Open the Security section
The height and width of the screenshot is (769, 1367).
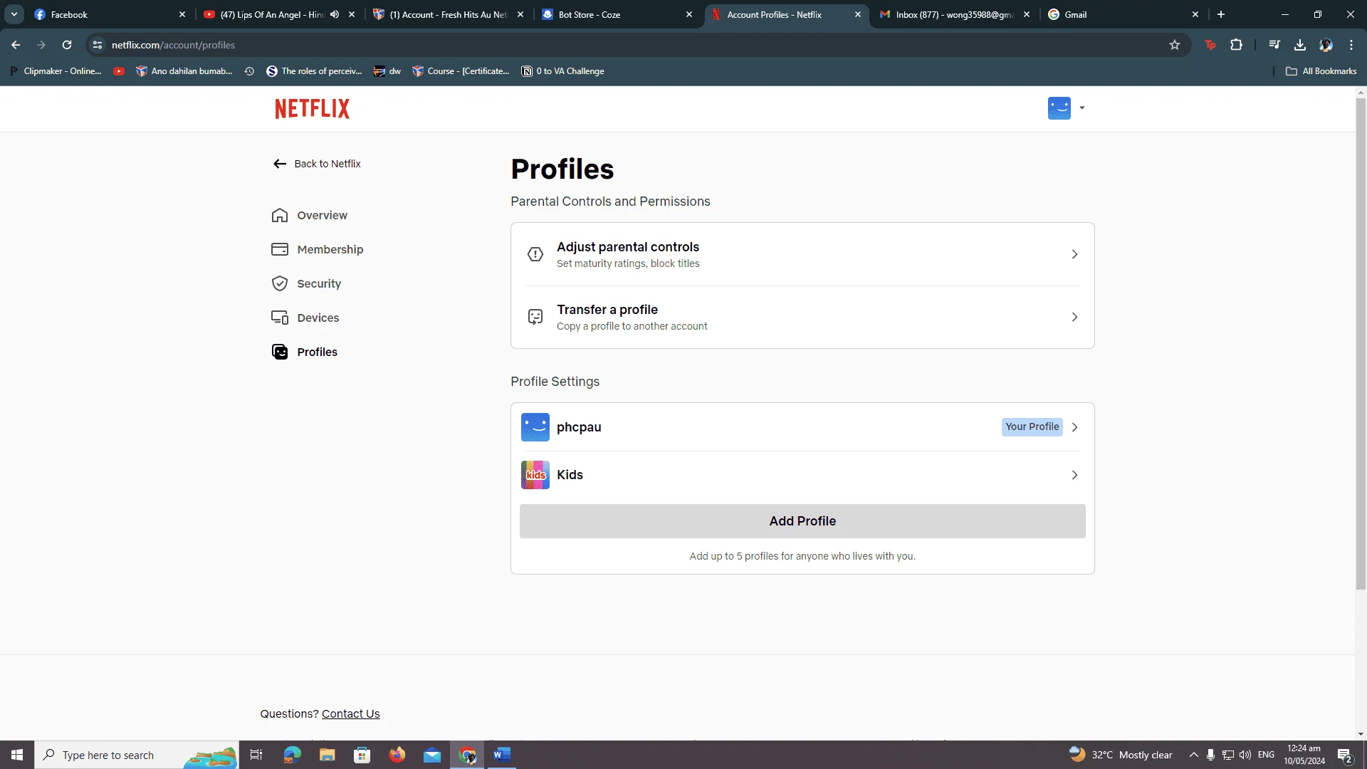(306, 283)
